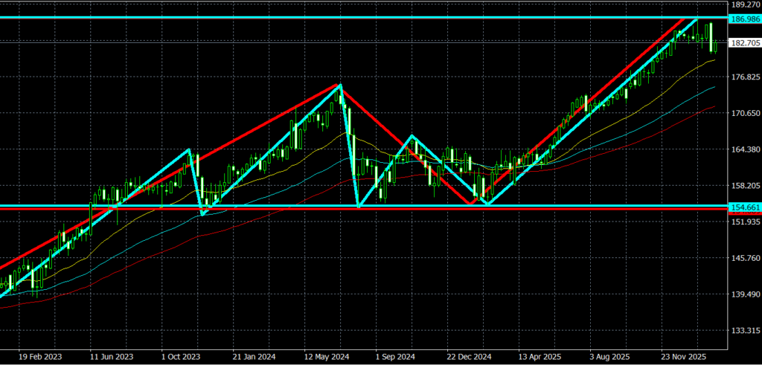The width and height of the screenshot is (762, 365).
Task: Click the 133.315 price scale value
Action: (x=744, y=330)
